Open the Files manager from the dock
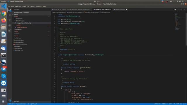This screenshot has width=187, height=105. (4, 27)
